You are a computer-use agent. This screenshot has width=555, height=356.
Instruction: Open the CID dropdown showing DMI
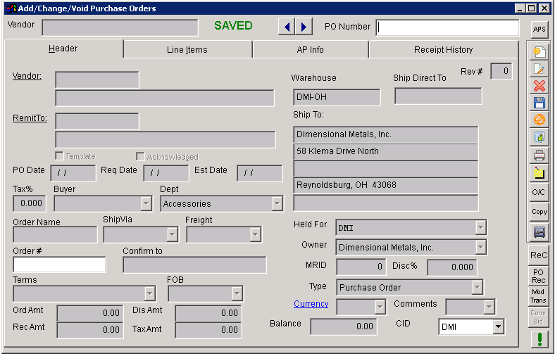click(498, 326)
